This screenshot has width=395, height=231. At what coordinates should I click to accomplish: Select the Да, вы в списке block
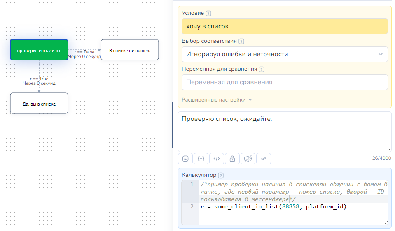(39, 104)
